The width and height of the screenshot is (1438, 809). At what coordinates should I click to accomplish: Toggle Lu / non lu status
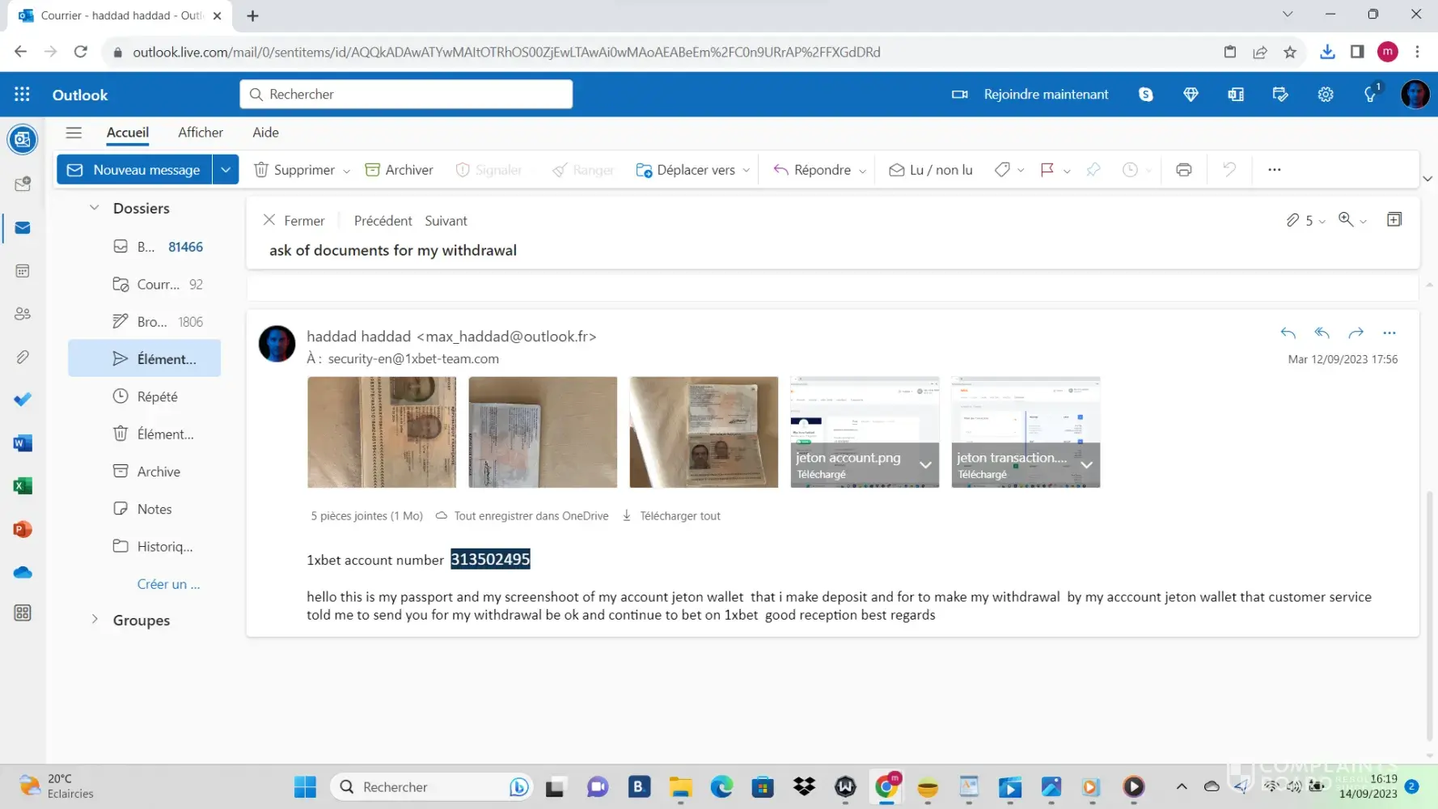(x=930, y=170)
